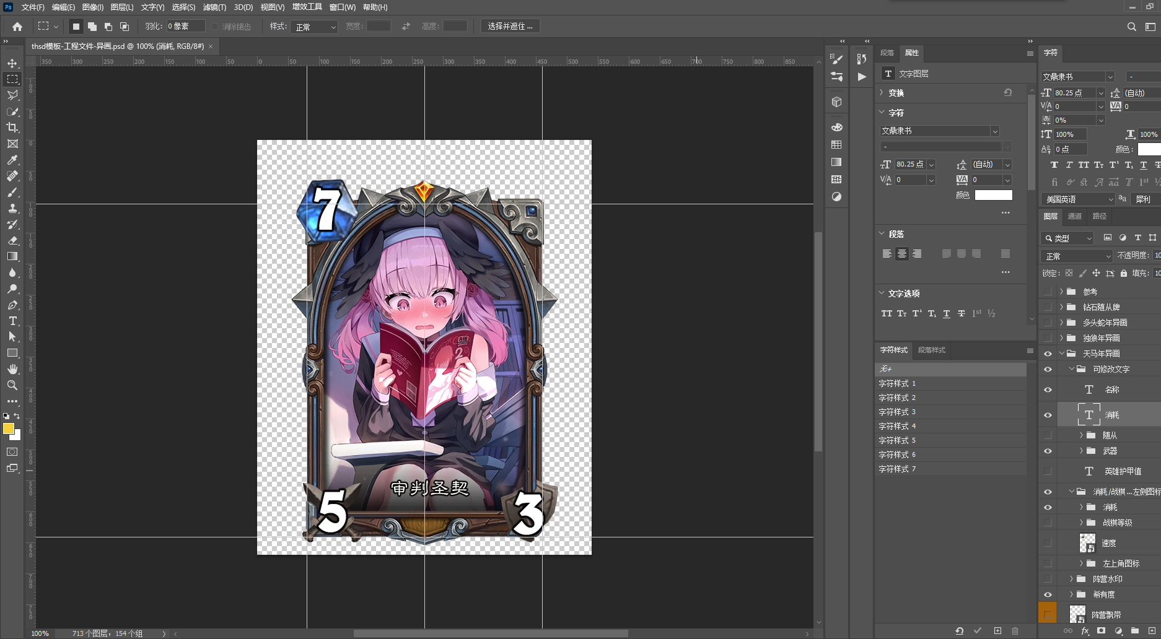Select the Hand tool
Screen dimensions: 1161x639
pos(12,369)
